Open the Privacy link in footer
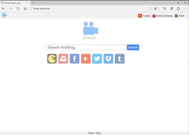 tap(91, 133)
